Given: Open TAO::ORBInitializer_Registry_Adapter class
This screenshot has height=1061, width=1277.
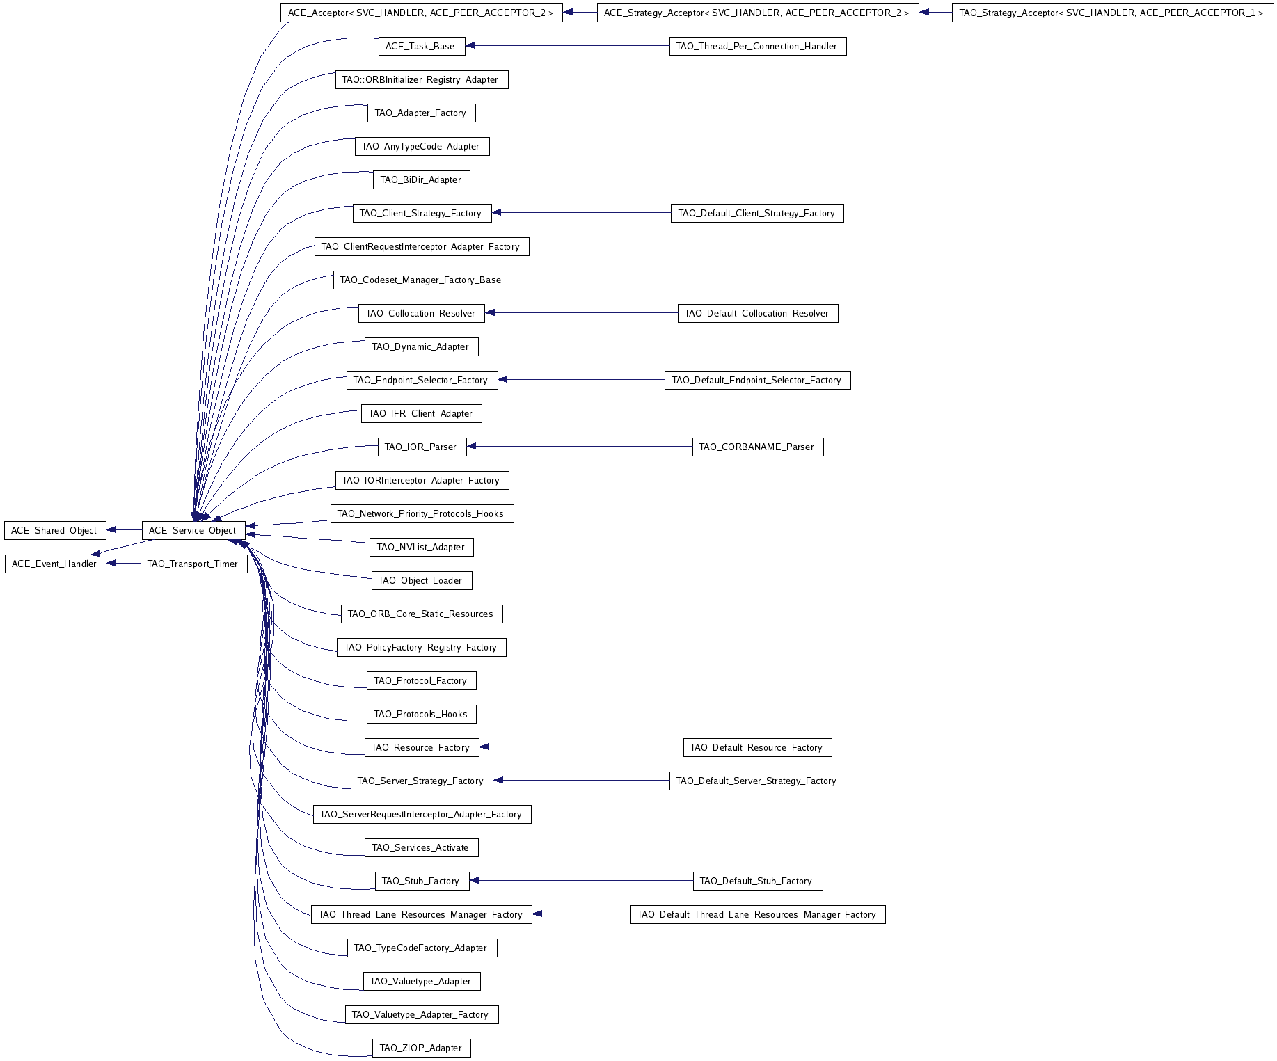Looking at the screenshot, I should pos(420,79).
